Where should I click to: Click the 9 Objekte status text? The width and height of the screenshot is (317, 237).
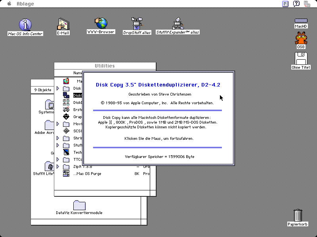tap(43, 90)
